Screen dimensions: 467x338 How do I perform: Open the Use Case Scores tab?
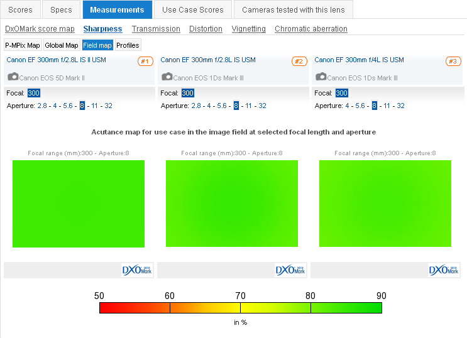(192, 10)
